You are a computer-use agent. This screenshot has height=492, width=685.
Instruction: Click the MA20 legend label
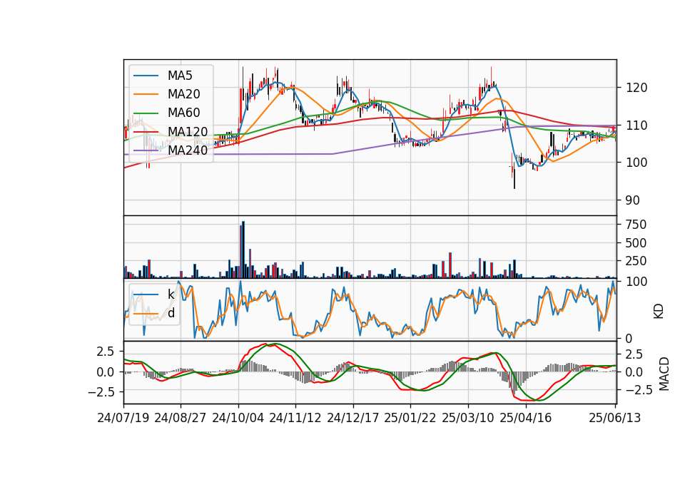(x=183, y=94)
